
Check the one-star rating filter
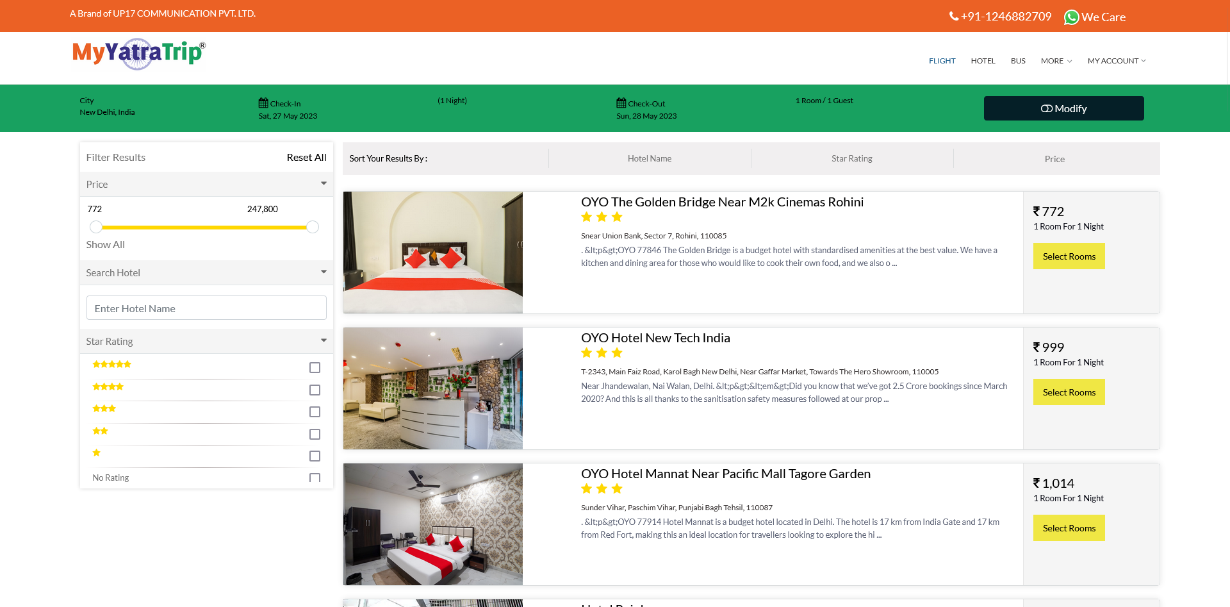315,456
